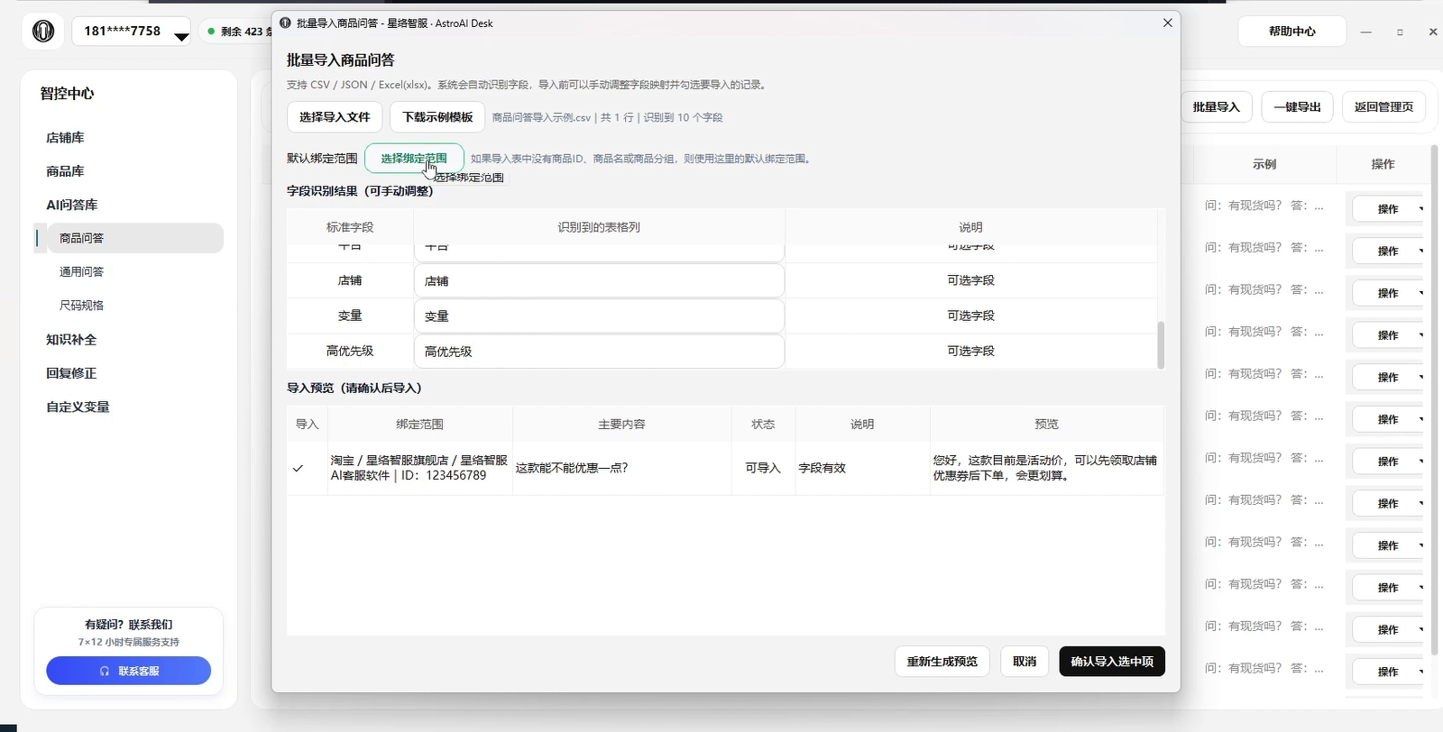The height and width of the screenshot is (732, 1443).
Task: Open the last 操作 dropdown in the list
Action: click(1389, 672)
